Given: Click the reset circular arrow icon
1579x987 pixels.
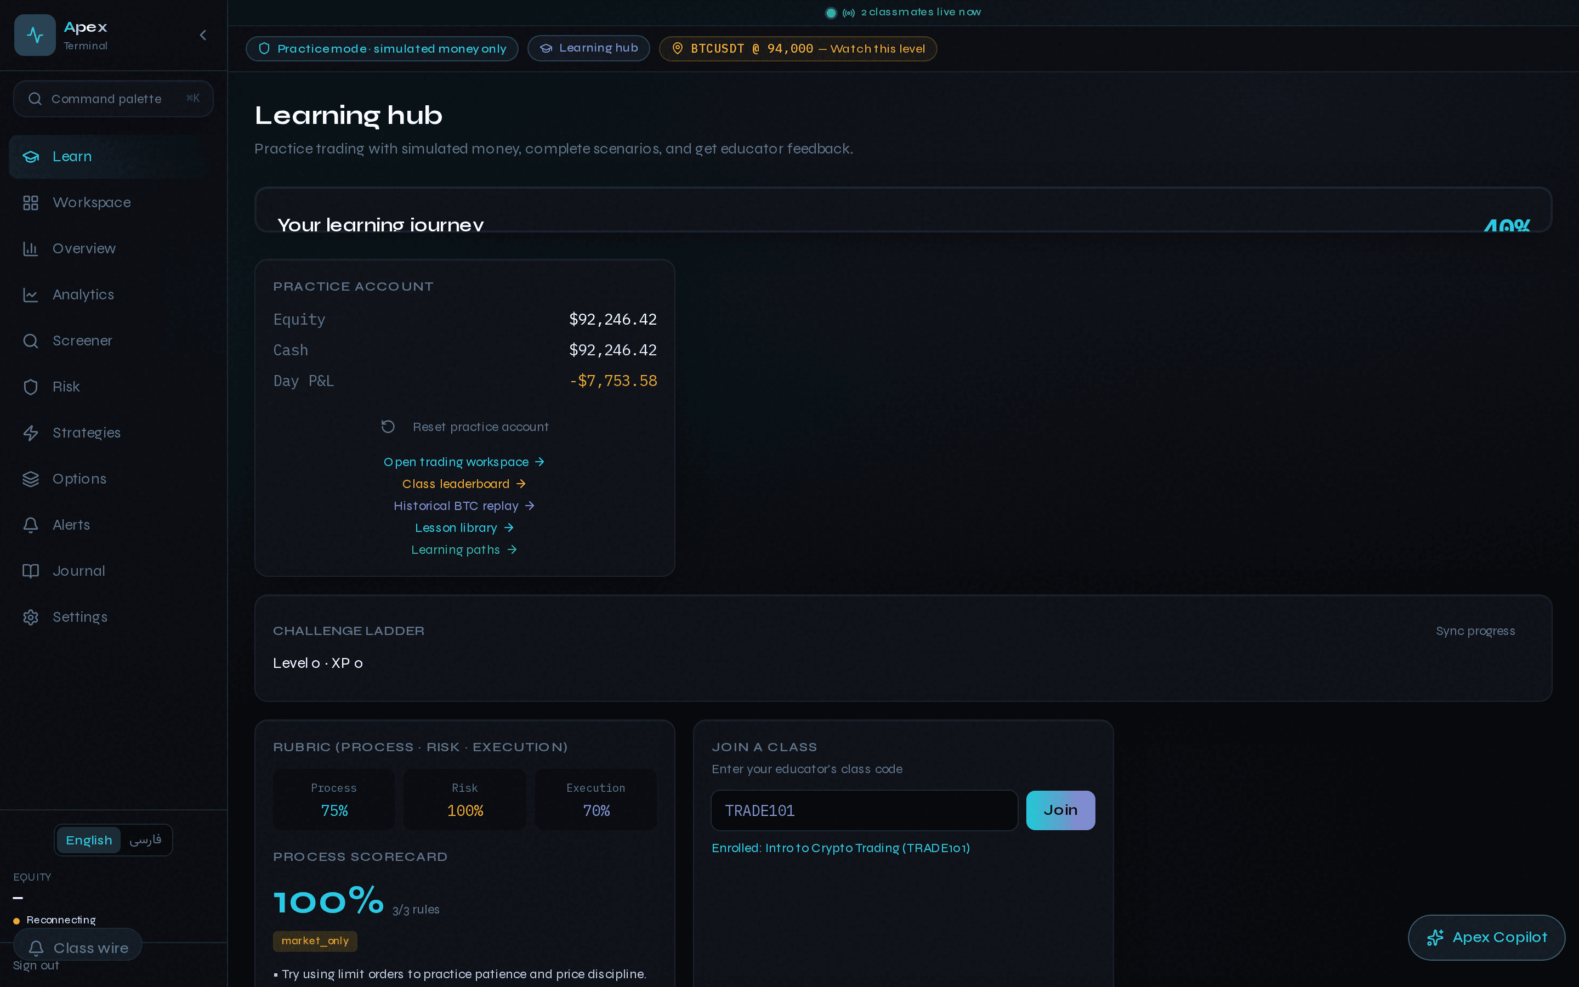Looking at the screenshot, I should (388, 426).
